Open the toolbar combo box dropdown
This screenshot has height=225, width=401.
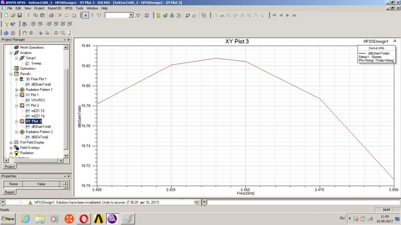point(131,15)
